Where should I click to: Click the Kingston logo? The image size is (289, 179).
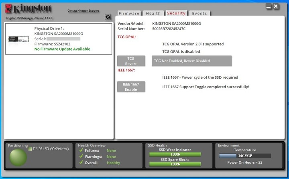click(x=28, y=8)
